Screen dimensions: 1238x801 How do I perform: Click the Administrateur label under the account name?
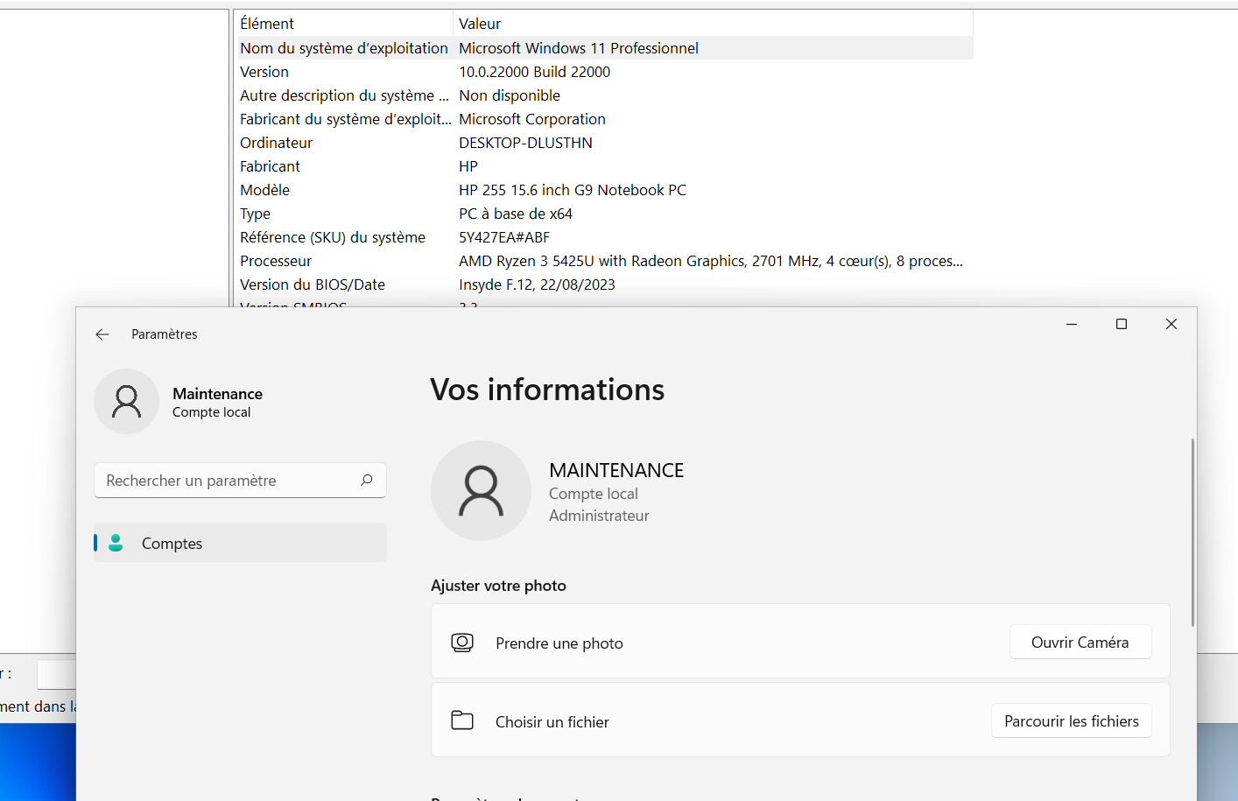[x=599, y=516]
